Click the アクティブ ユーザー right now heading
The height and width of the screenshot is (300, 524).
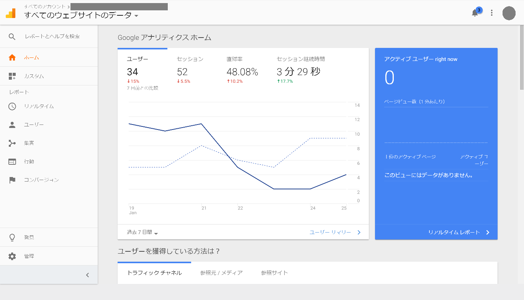click(421, 59)
